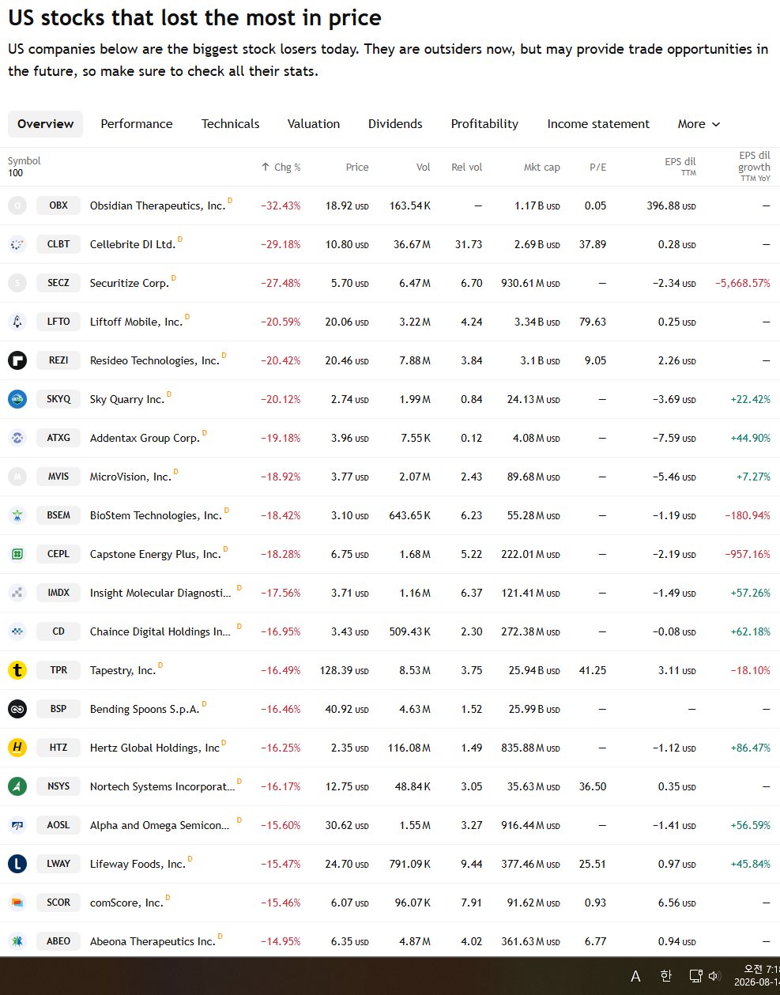Viewport: 780px width, 995px height.
Task: Click the 116.08M volume value
Action: [409, 748]
